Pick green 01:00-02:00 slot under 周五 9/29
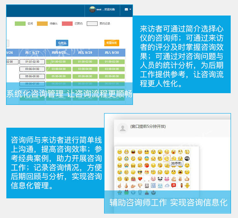Viewport: 238px width, 218px height. point(85,62)
